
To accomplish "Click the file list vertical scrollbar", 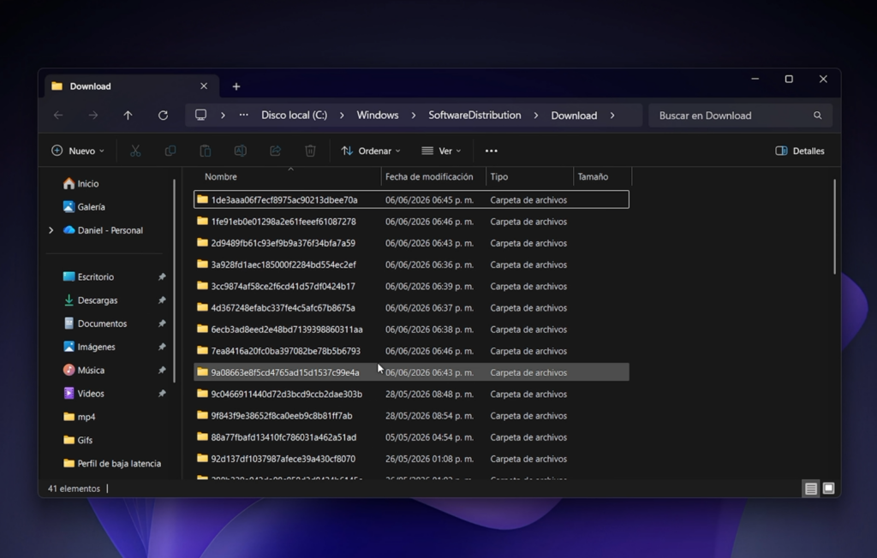I will tap(834, 227).
